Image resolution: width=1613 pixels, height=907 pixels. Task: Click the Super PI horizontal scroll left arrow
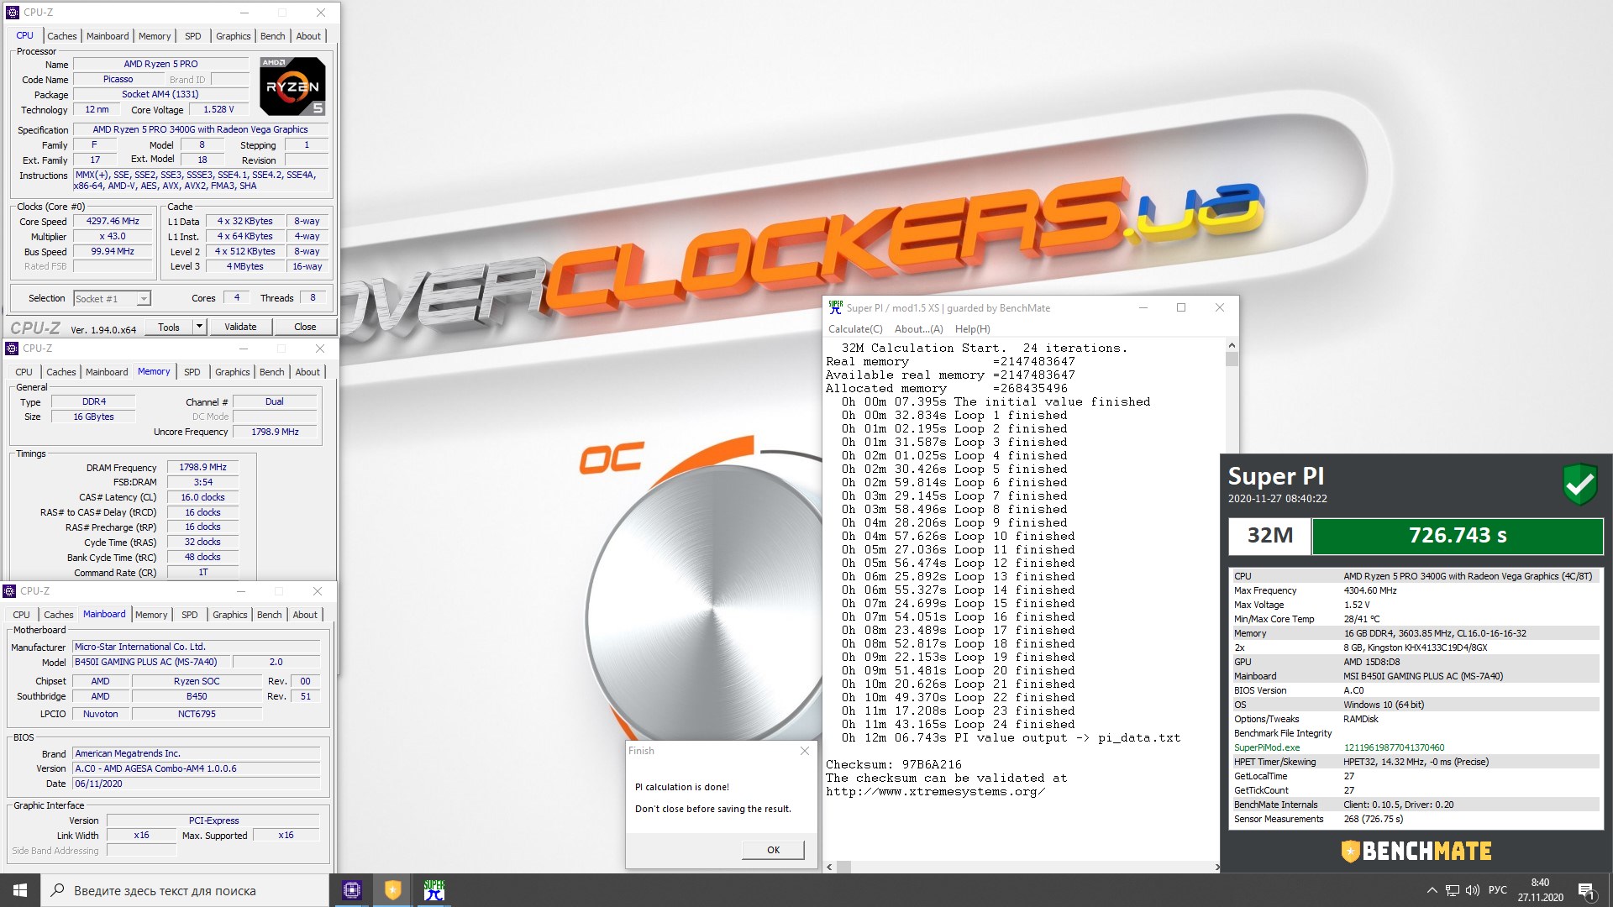830,867
